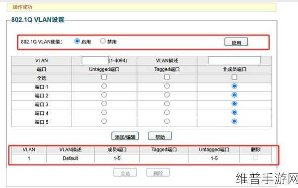The image size is (298, 188).
Task: Click the bottom 全选 button
Action: pyautogui.click(x=125, y=173)
